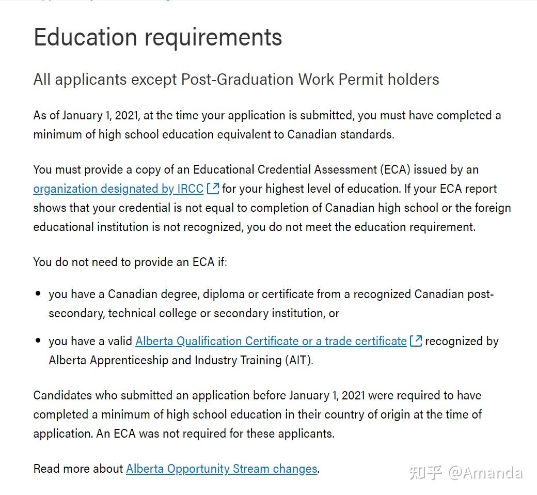537x495 pixels.
Task: Click "Alberta Apprenticeship and Industry Training (AIT)" text
Action: click(181, 360)
